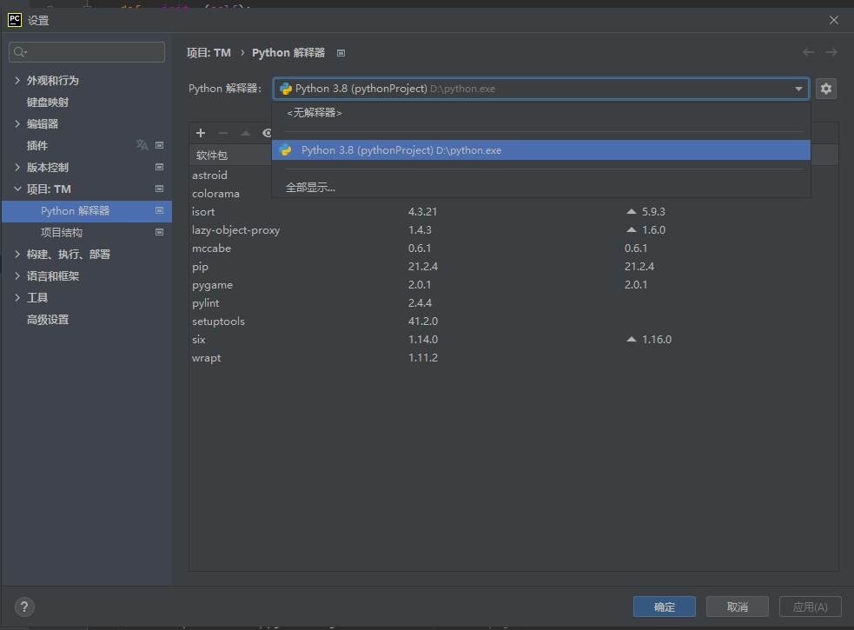Click the upgrade arrow next to lazy-object-proxy 1.6.0
Screen dimensions: 854x630
(632, 230)
